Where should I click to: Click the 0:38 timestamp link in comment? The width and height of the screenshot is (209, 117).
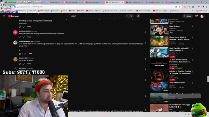click(x=21, y=44)
